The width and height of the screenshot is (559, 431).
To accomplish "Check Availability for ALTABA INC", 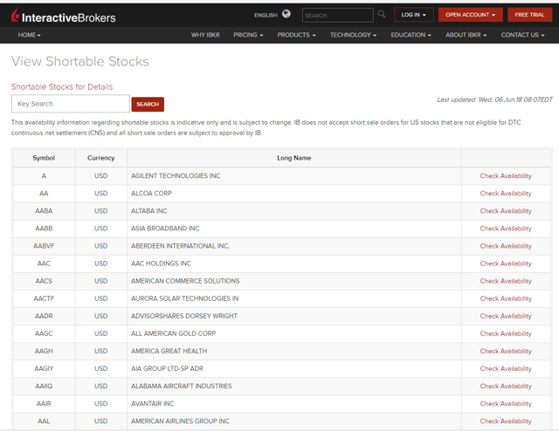I will (506, 211).
